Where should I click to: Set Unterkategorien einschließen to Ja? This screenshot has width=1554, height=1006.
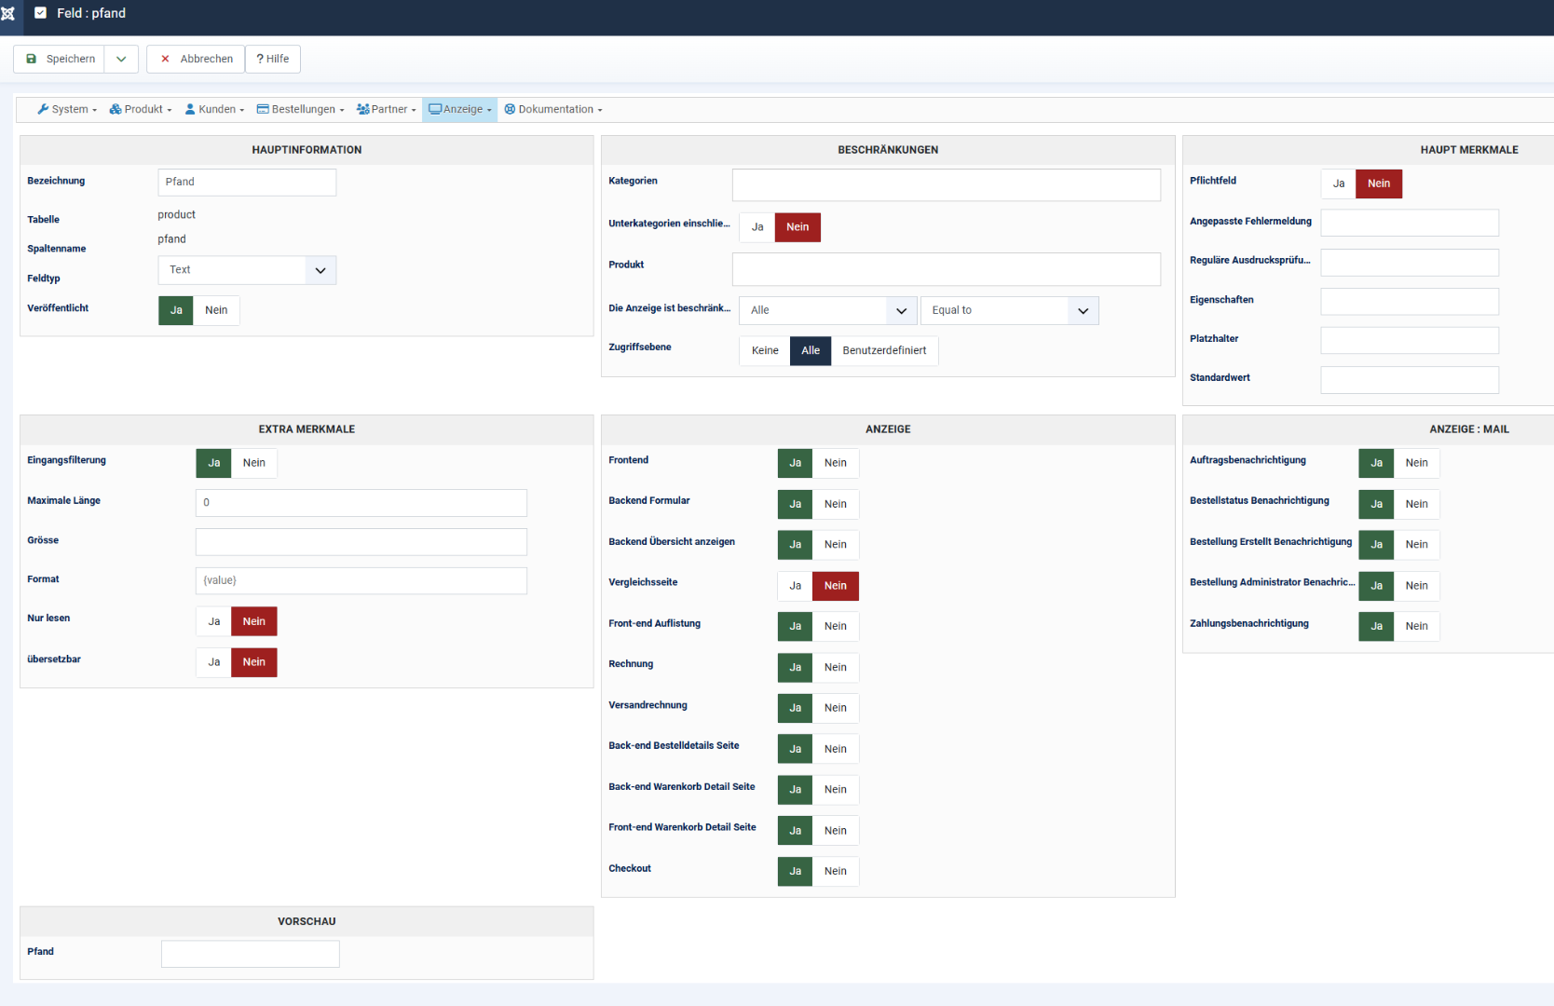(x=757, y=227)
